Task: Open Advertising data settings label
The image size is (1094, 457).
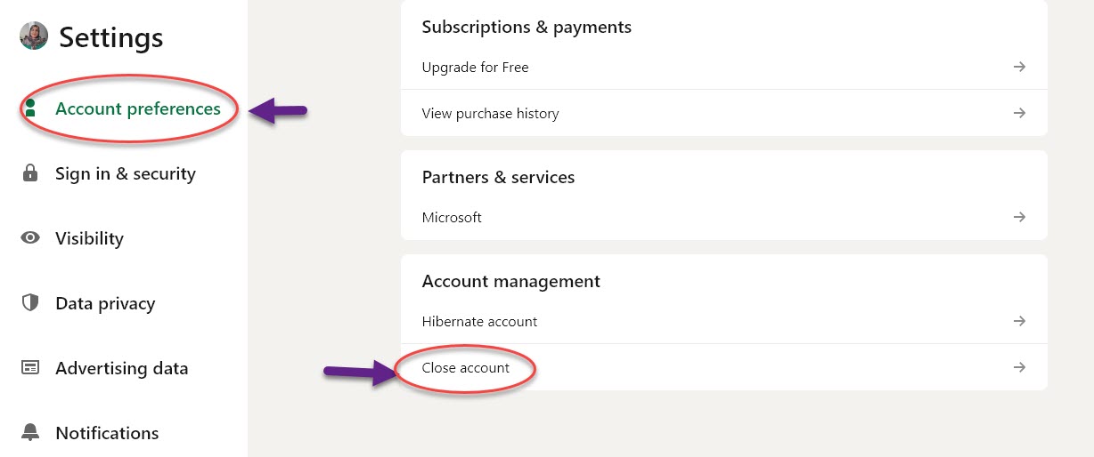Action: coord(121,368)
